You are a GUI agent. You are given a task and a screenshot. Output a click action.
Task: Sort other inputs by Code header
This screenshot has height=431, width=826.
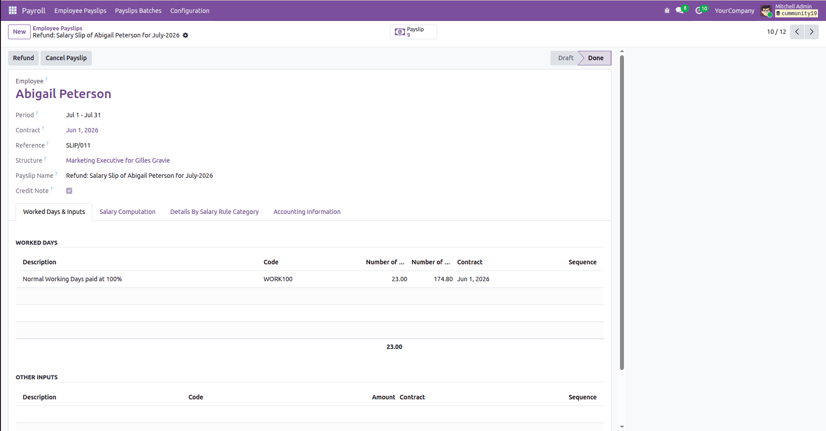pos(196,397)
